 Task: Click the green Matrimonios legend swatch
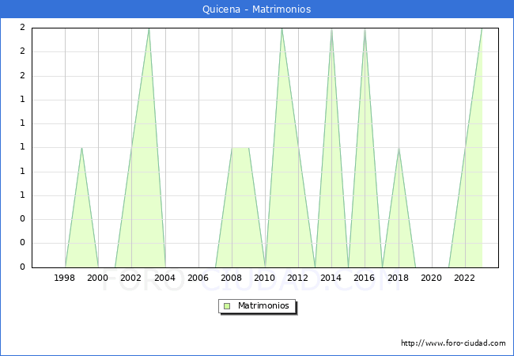click(x=227, y=306)
